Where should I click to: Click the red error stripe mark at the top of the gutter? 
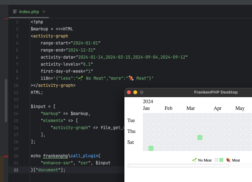[x=6, y=19]
